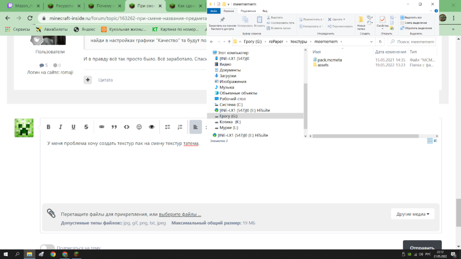Toggle italic text in reply editor
This screenshot has height=259, width=461.
coord(60,127)
